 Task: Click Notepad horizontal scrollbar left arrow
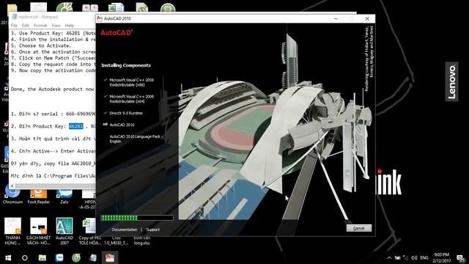coord(12,186)
